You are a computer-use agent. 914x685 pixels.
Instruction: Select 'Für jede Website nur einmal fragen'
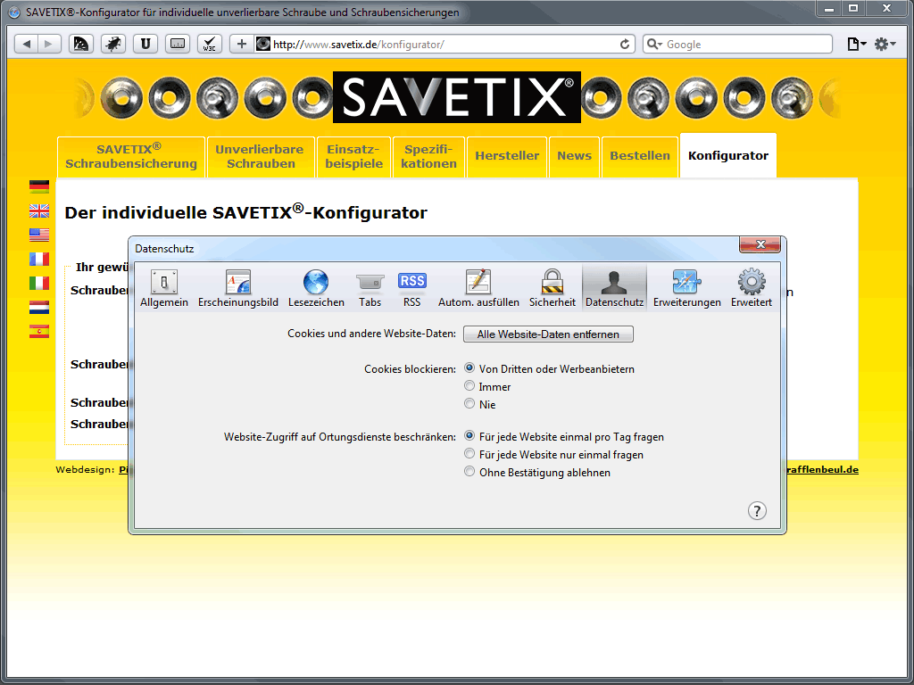click(x=469, y=454)
